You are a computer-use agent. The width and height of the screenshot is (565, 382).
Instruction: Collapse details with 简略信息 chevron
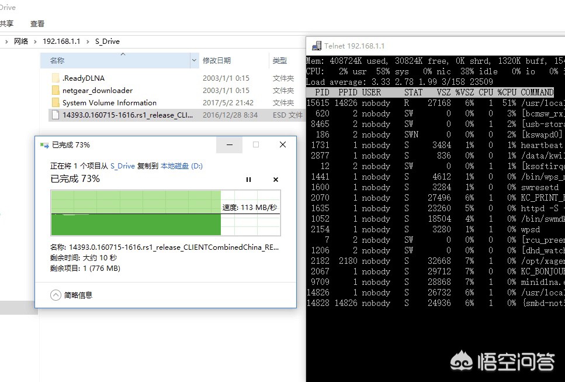coord(56,295)
